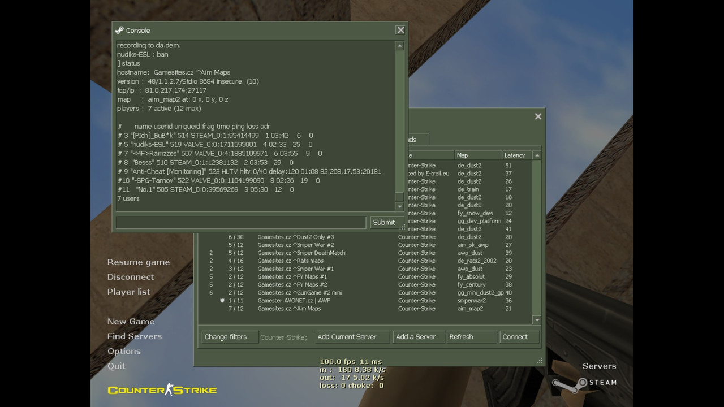Click the tcp/ip address line in console

pos(161,90)
